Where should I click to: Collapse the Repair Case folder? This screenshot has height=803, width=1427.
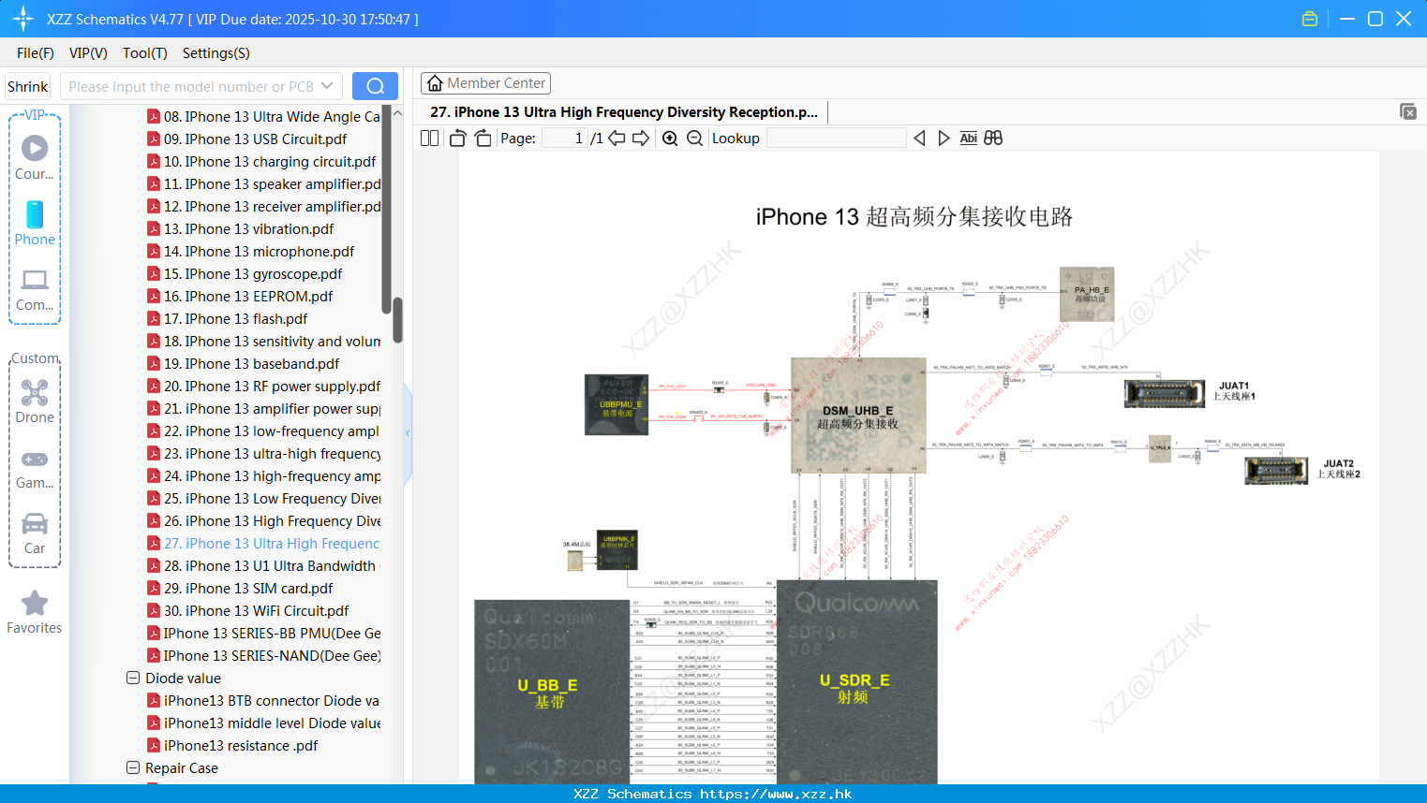point(133,767)
